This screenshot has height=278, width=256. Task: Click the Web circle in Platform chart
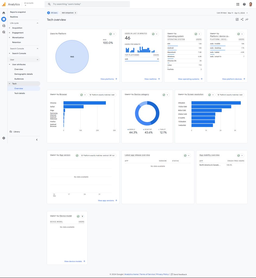[72, 57]
